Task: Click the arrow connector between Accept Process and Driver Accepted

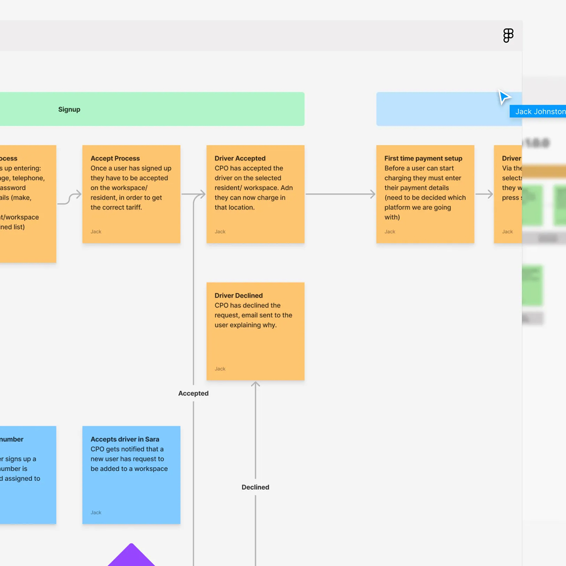Action: [x=193, y=194]
